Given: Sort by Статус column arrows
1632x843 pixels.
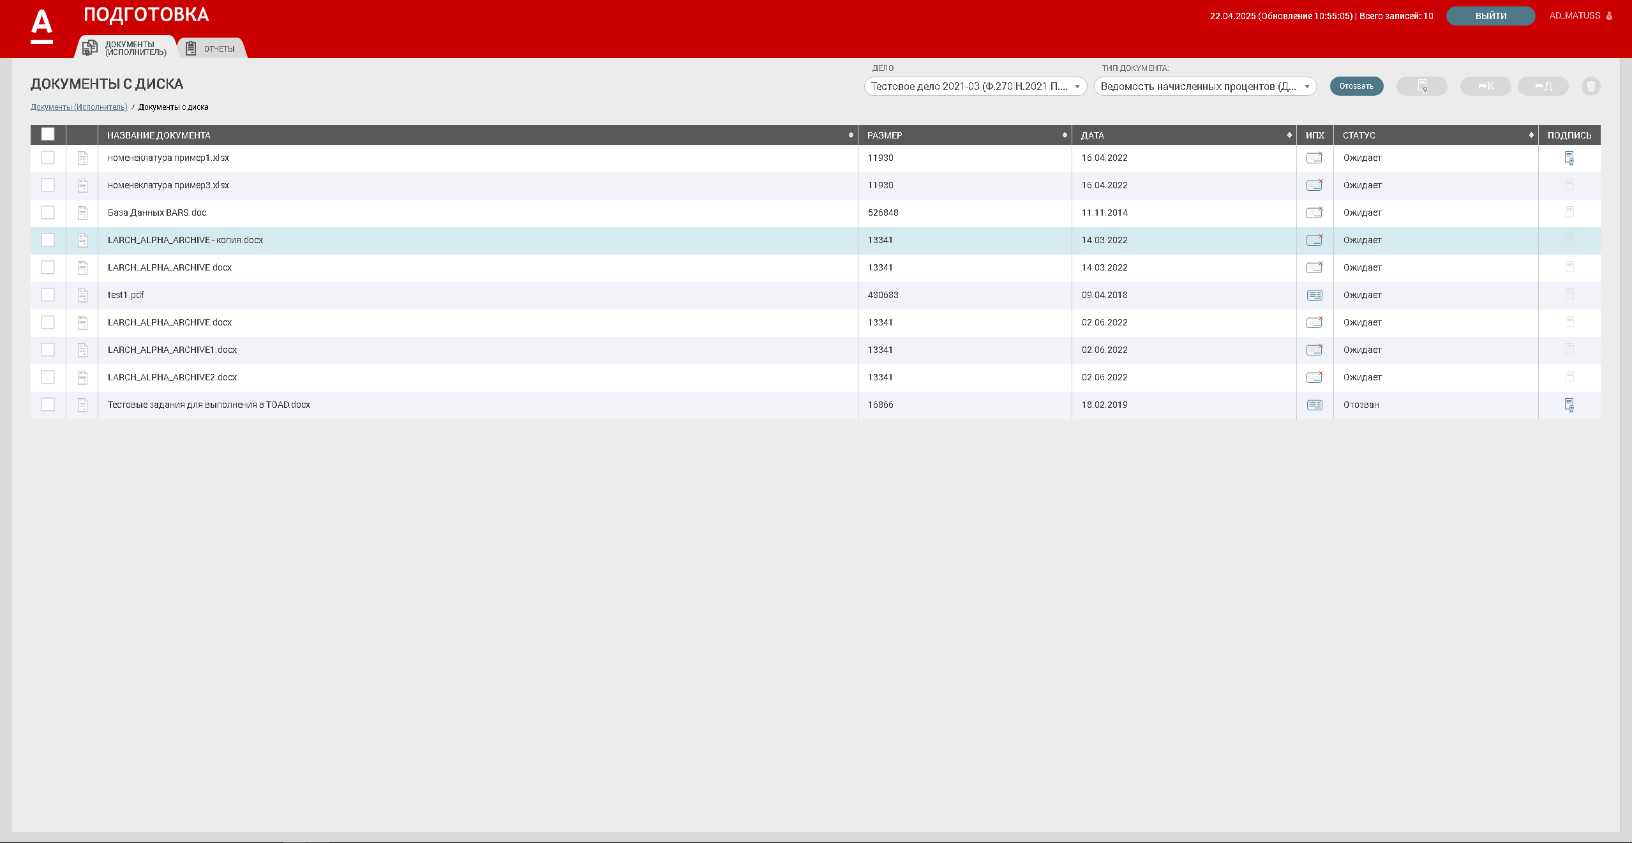Looking at the screenshot, I should coord(1531,135).
